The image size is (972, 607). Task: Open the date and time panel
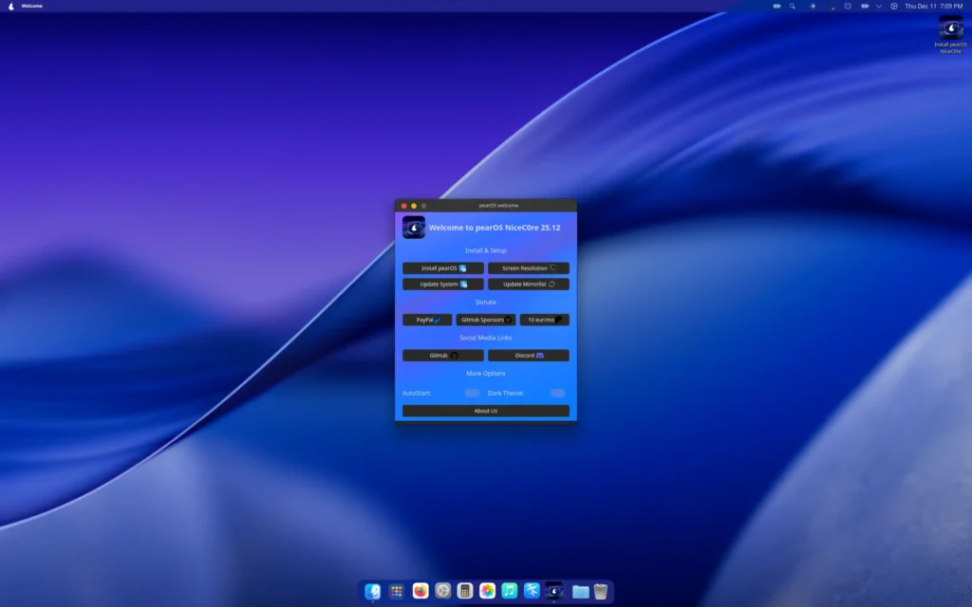[x=933, y=6]
